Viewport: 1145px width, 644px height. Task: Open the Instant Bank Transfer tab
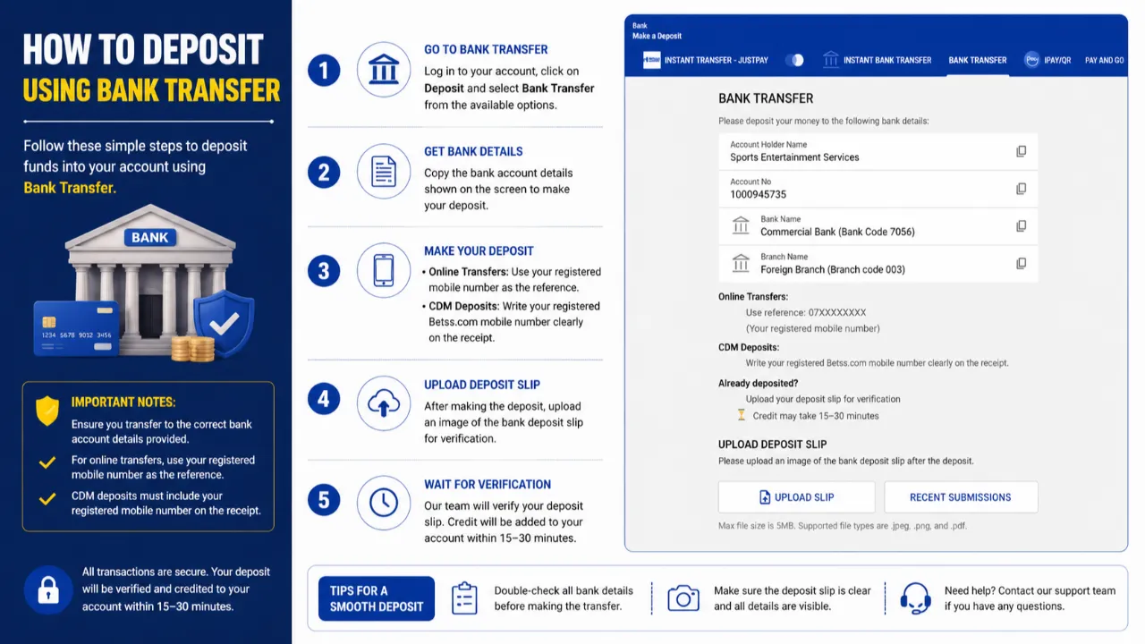[x=877, y=60]
